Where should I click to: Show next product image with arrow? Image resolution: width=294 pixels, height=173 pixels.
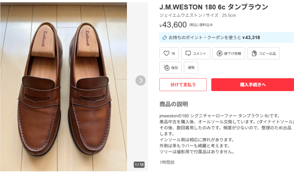(x=140, y=80)
